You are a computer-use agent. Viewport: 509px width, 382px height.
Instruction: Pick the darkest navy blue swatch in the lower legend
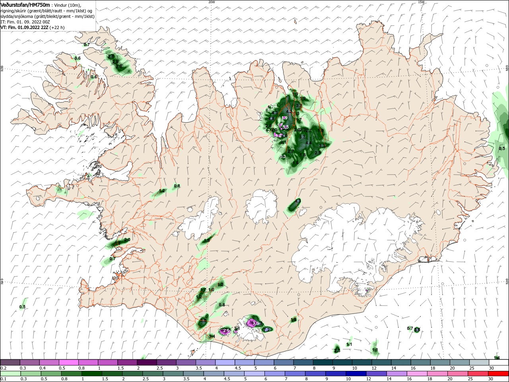tap(355, 374)
